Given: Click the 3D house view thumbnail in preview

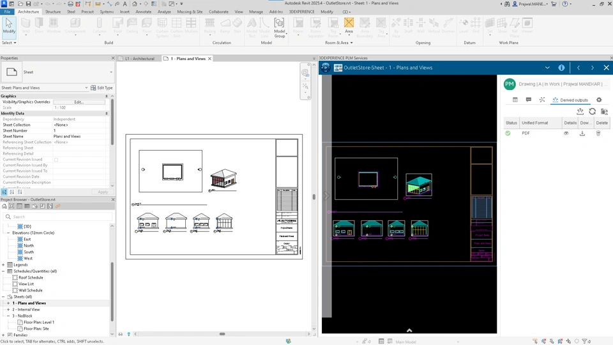Looking at the screenshot, I should point(419,185).
